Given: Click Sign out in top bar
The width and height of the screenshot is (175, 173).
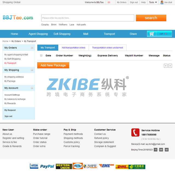Looking at the screenshot, I should 134,2.
